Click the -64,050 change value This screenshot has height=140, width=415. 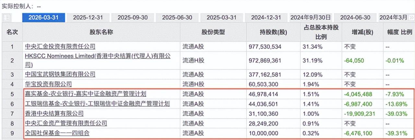tap(354, 60)
